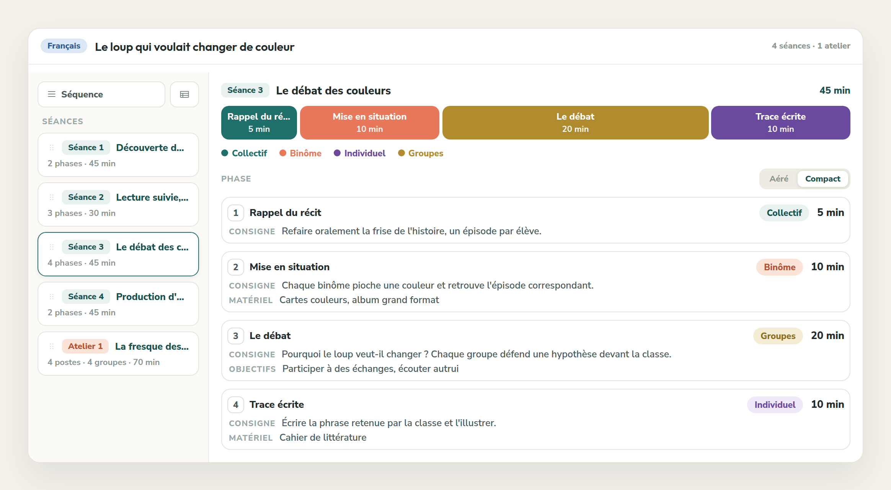Click the drag handle of Atelier 1
Viewport: 891px width, 490px height.
point(52,346)
